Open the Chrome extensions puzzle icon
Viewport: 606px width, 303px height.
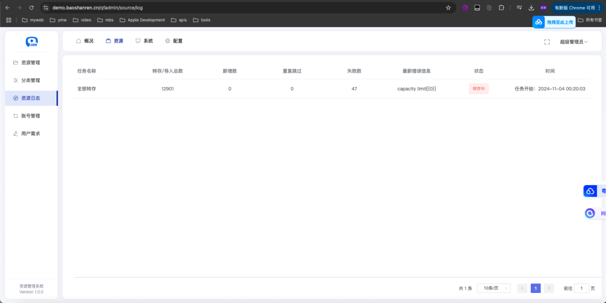coord(501,8)
